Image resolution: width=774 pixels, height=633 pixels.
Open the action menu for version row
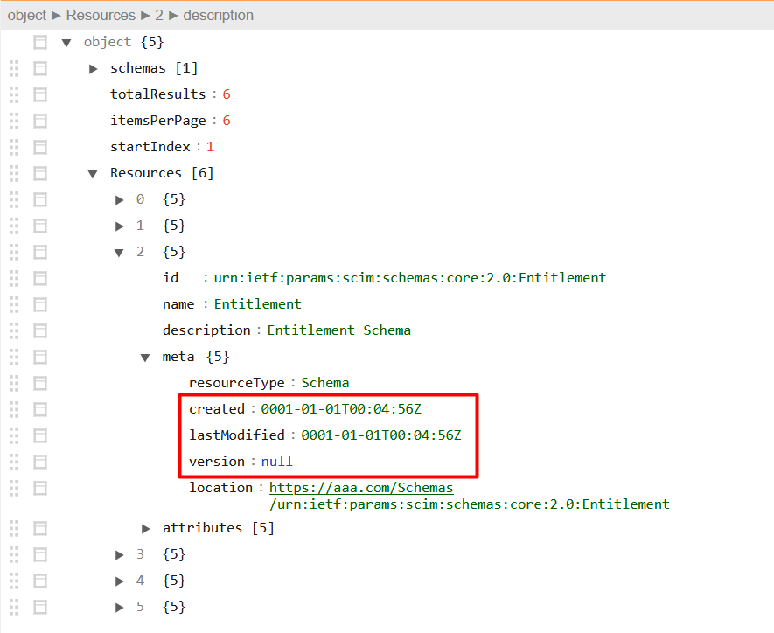coord(40,462)
